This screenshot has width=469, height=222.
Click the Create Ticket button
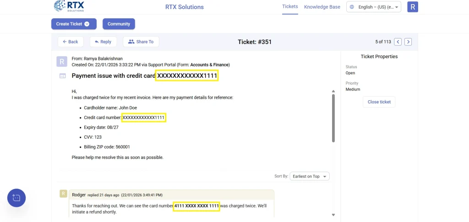coord(74,24)
